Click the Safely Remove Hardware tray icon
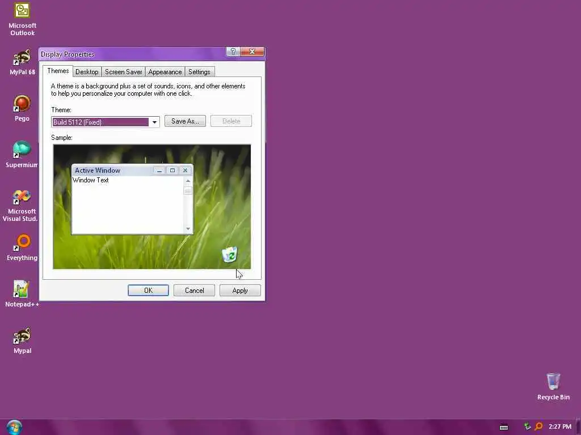This screenshot has width=581, height=435. pyautogui.click(x=527, y=427)
